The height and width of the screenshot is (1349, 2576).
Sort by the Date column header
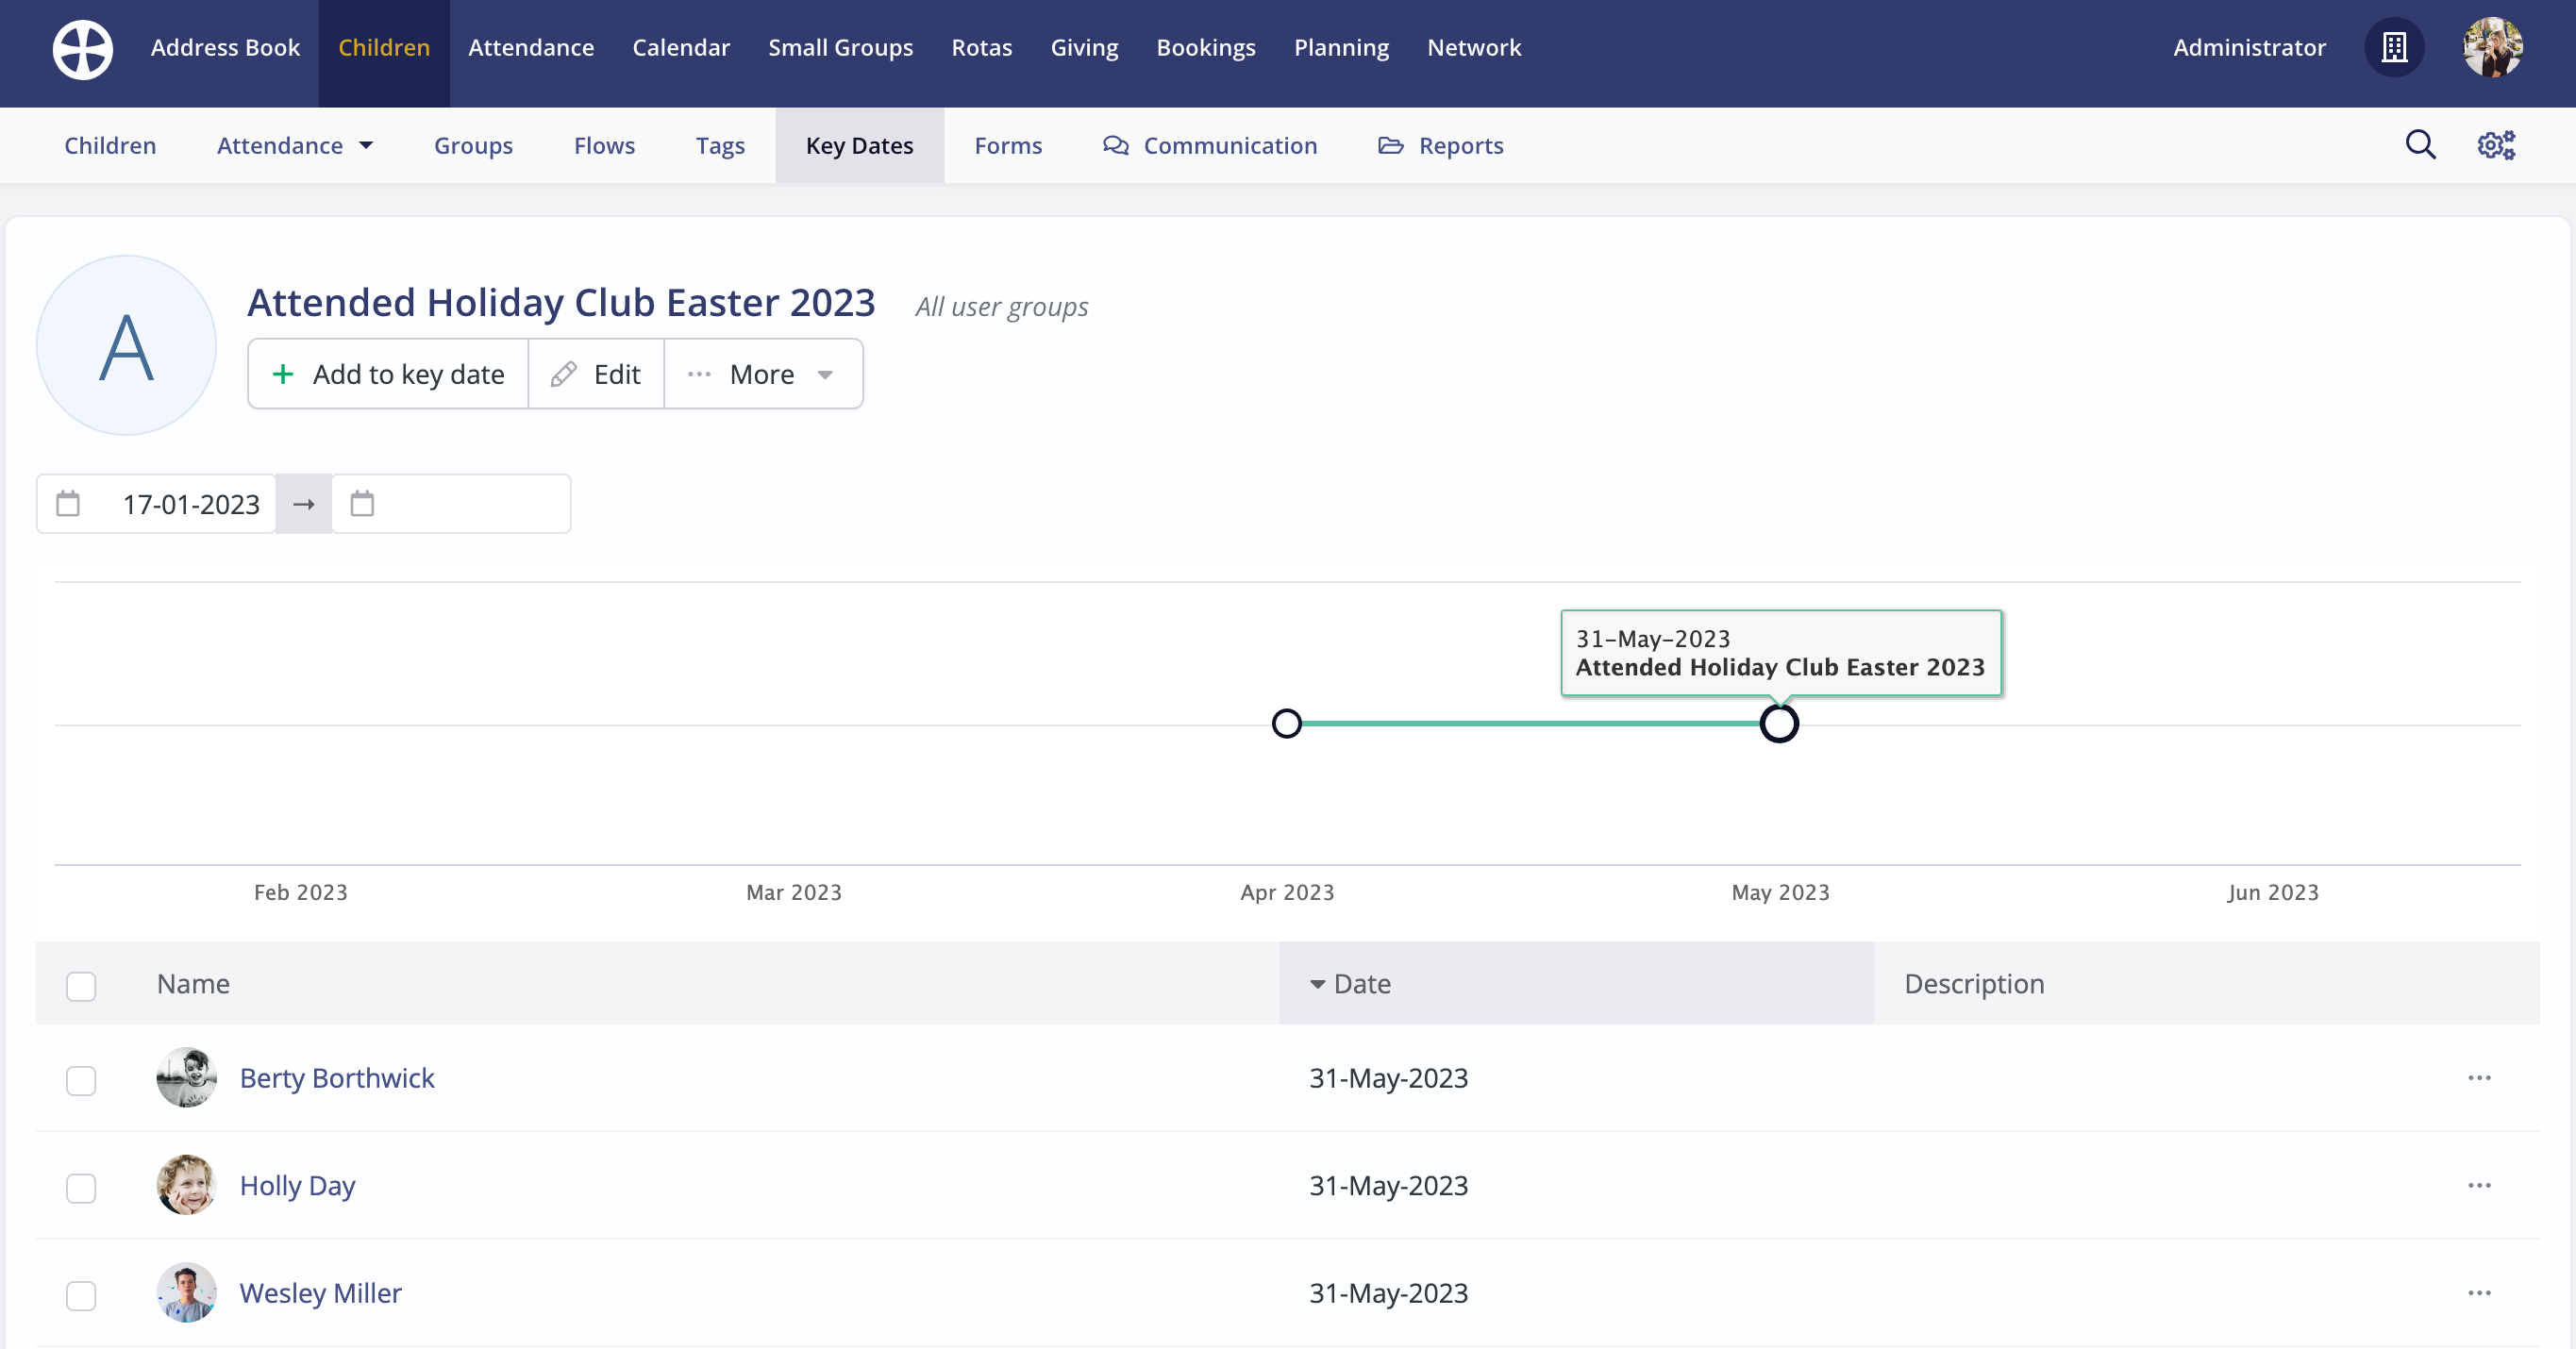pyautogui.click(x=1362, y=984)
